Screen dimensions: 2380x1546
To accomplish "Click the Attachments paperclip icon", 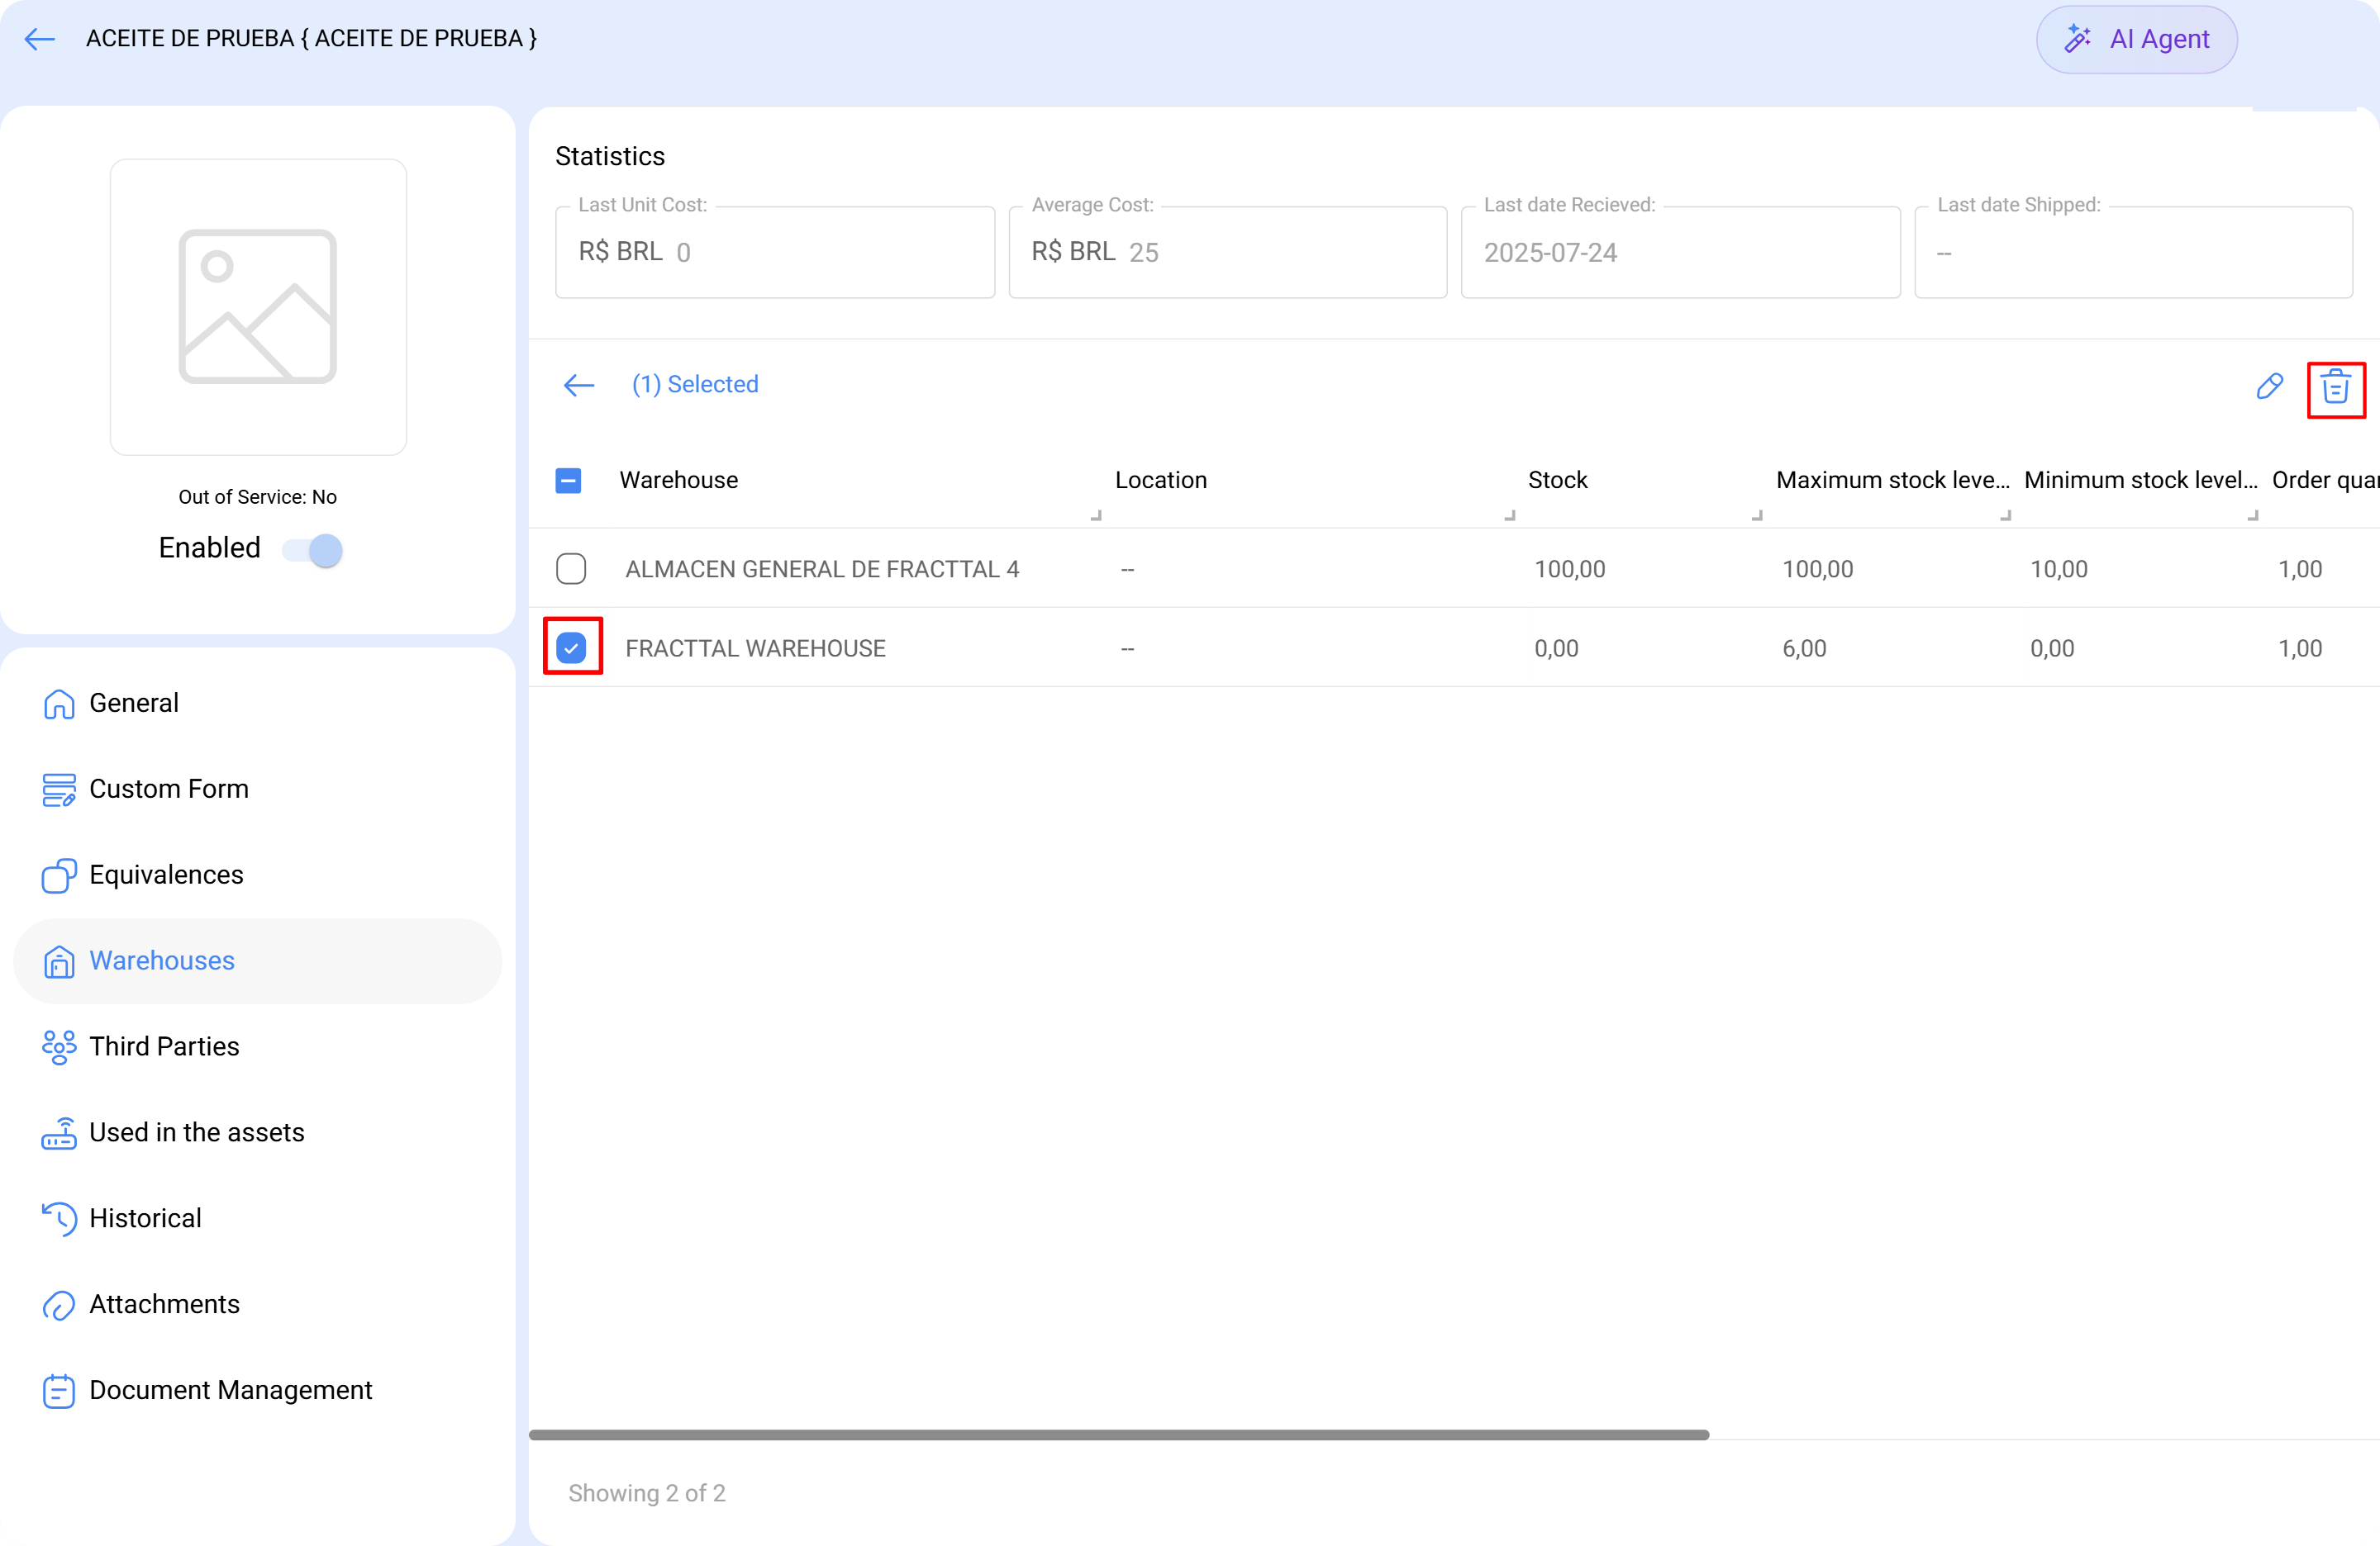I will pos(59,1304).
